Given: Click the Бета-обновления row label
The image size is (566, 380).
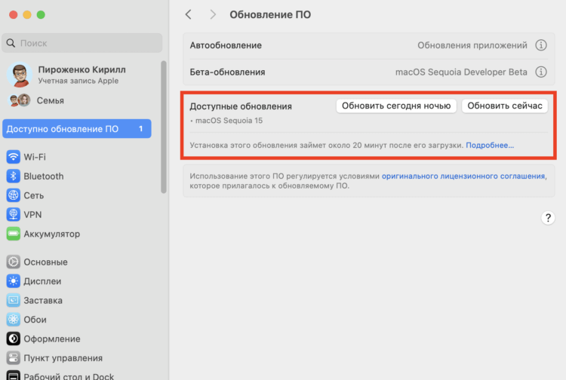Looking at the screenshot, I should tap(227, 72).
